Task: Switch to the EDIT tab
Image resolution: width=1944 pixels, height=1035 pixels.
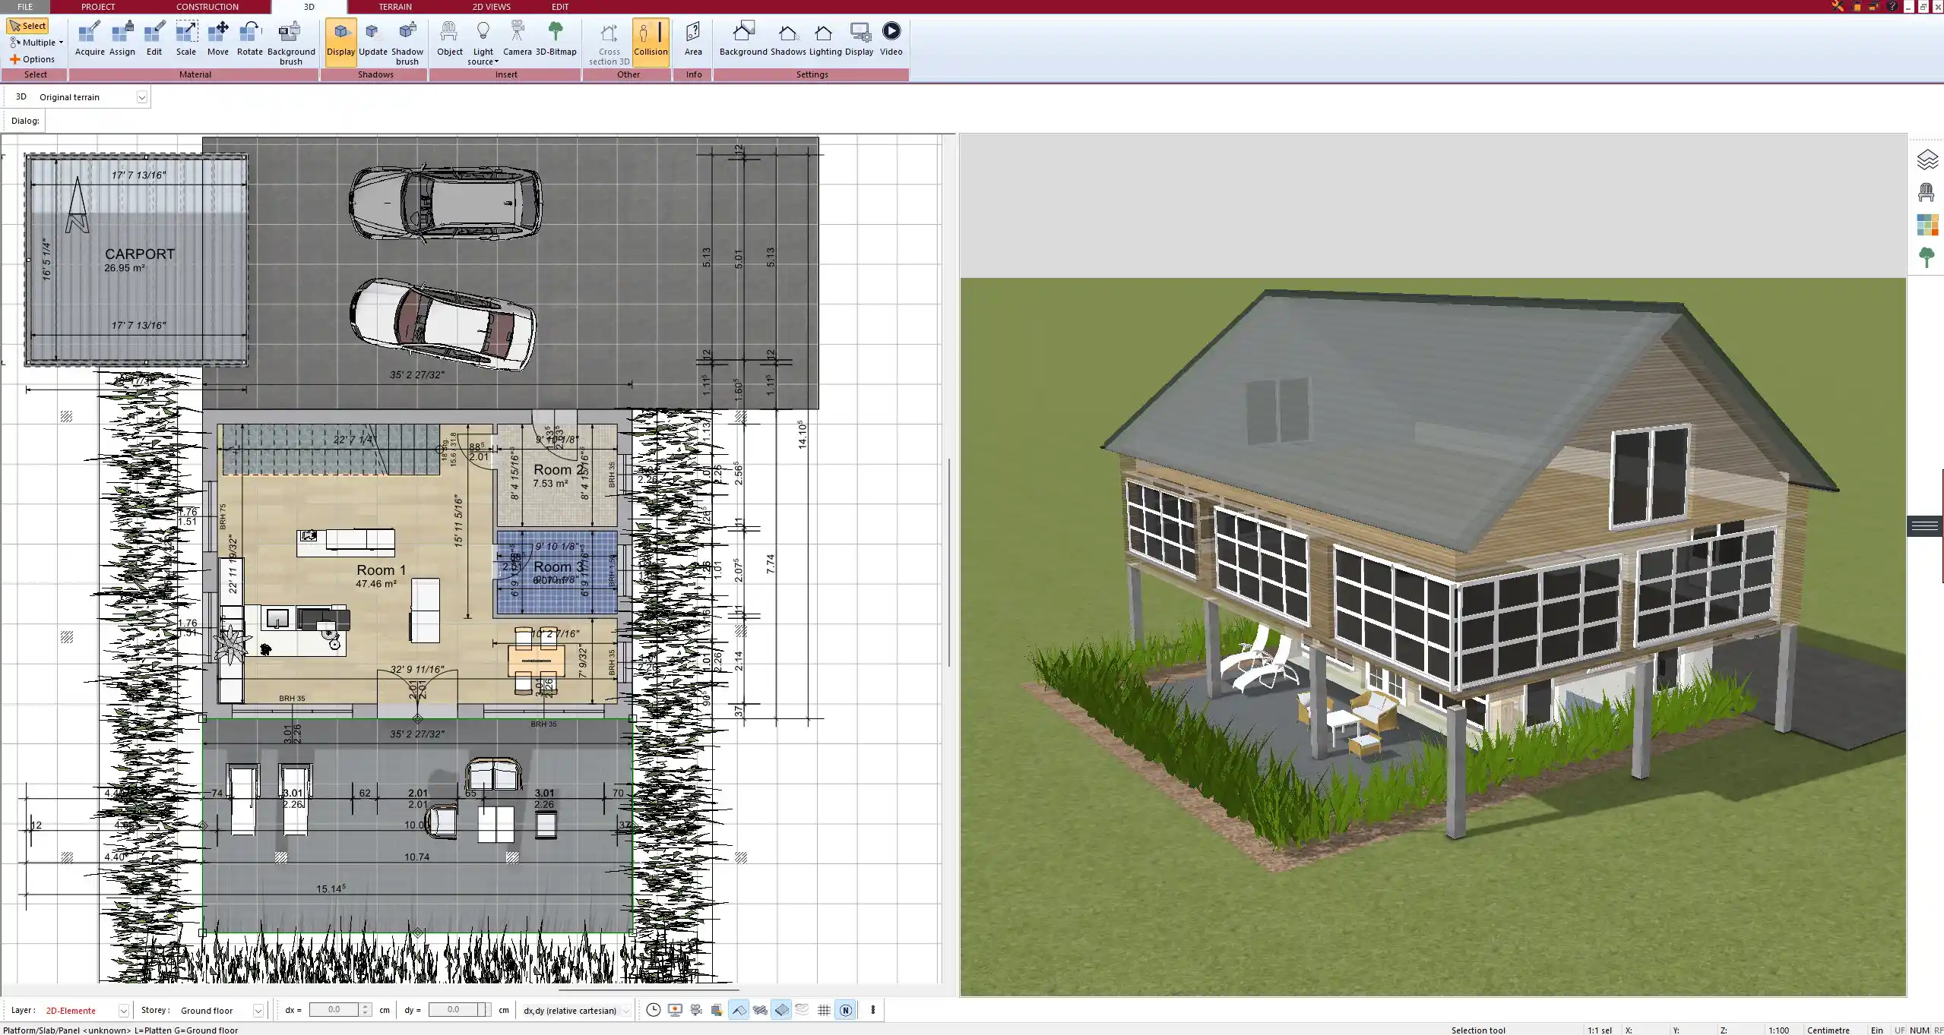Action: click(x=559, y=7)
